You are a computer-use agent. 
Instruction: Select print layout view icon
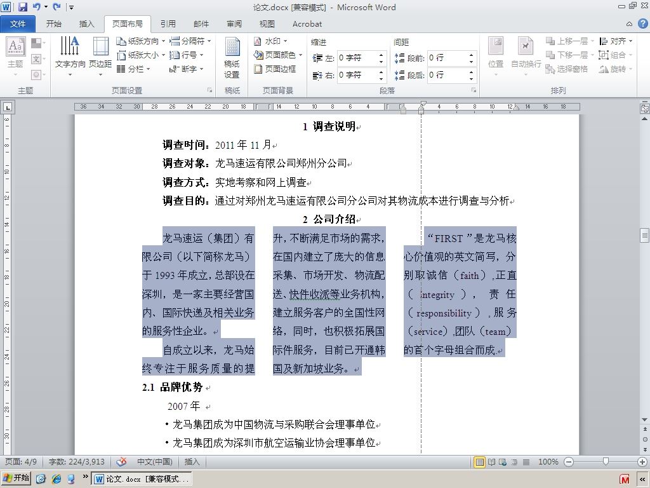(479, 462)
